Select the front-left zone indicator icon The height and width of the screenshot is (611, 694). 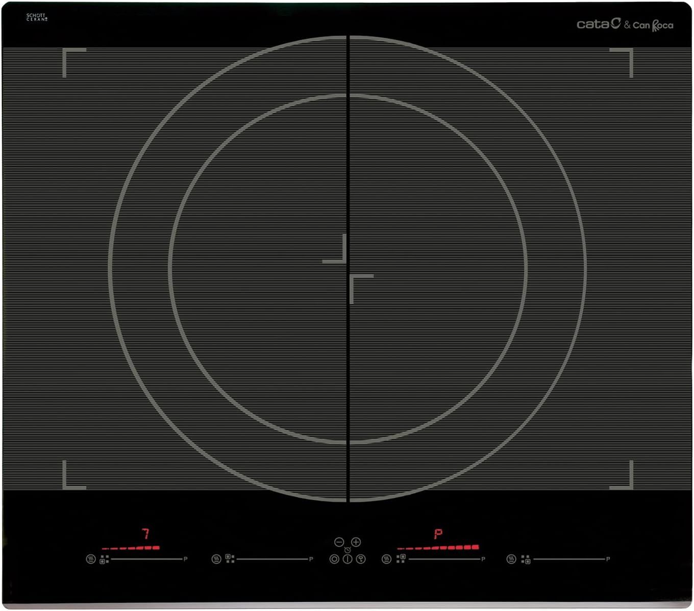[x=105, y=559]
